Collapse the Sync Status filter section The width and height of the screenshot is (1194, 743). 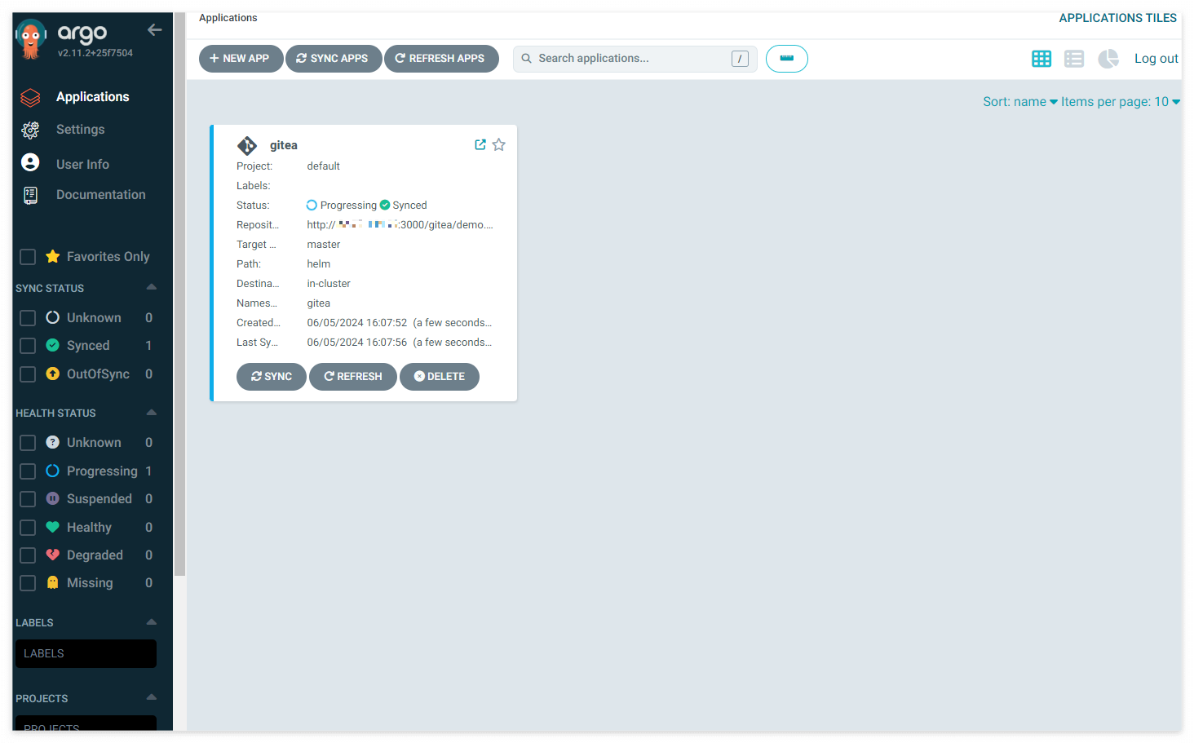pos(151,287)
